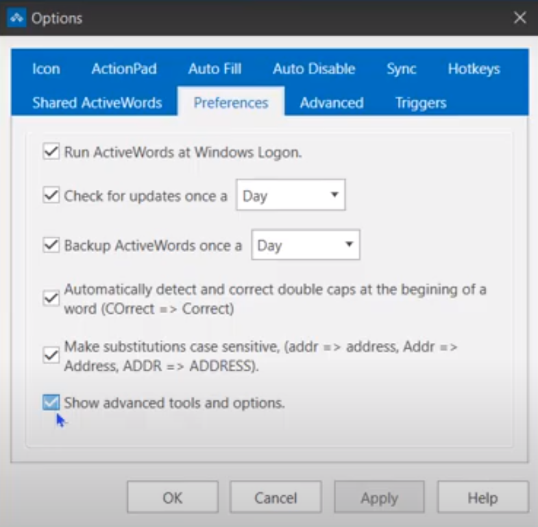This screenshot has width=538, height=527.
Task: Click 'Run ActiveWords at Windows Logon.' label
Action: (183, 152)
